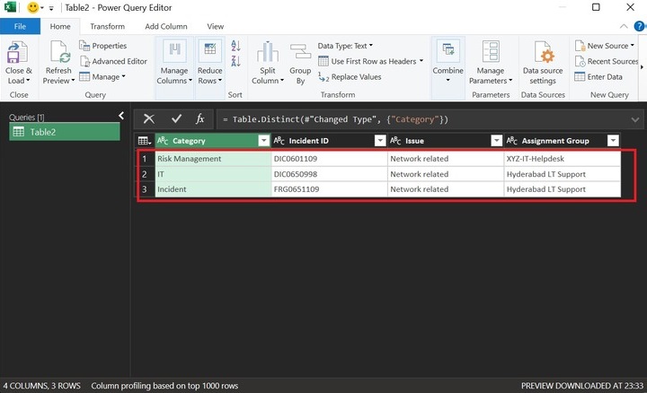Click the Combine icon
This screenshot has width=647, height=393.
tap(448, 50)
